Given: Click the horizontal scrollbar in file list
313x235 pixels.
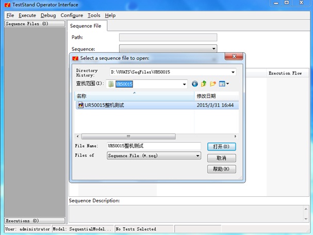Looking at the screenshot, I should (x=129, y=136).
